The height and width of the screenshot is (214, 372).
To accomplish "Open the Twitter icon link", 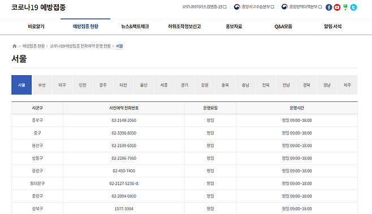I will pos(353,7).
